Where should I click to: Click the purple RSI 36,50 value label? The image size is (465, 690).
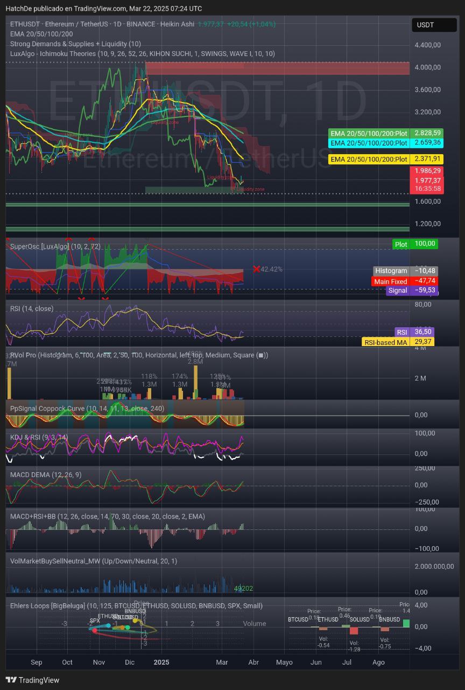[x=413, y=332]
